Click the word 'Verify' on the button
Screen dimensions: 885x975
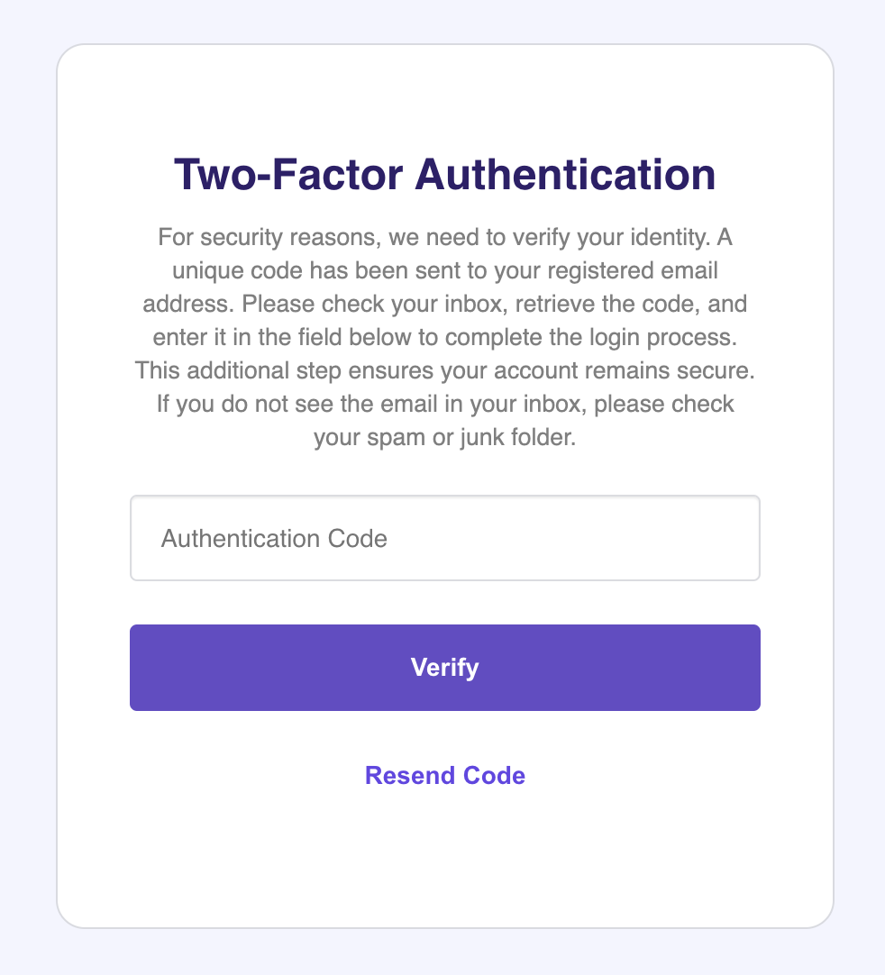pos(444,668)
